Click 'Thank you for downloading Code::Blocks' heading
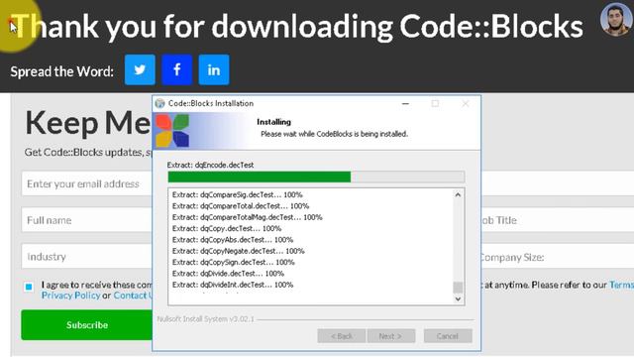The height and width of the screenshot is (357, 634). click(297, 27)
